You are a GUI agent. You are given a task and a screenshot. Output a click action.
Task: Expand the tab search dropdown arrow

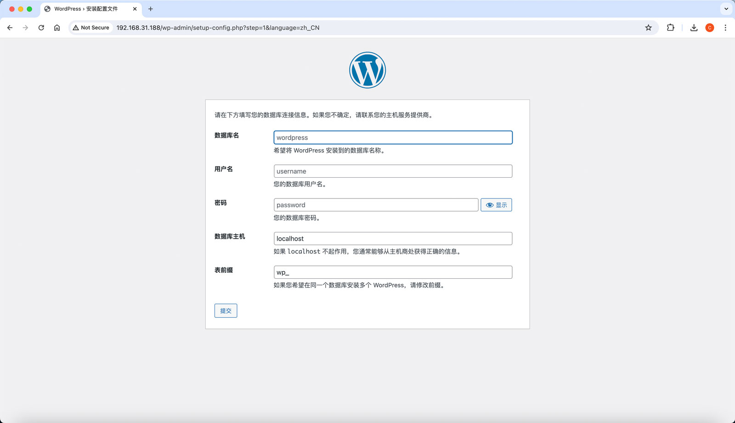726,9
